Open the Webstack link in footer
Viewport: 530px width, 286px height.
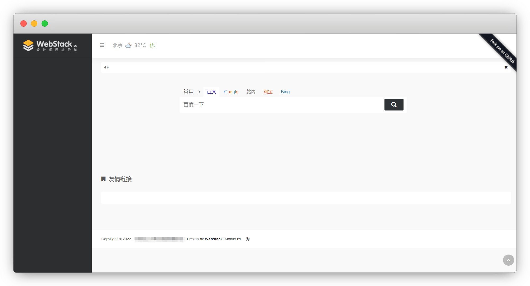(214, 239)
